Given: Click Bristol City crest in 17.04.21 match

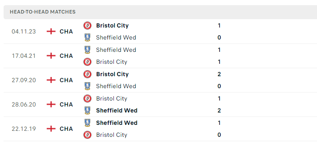Looking at the screenshot, I should 87,62.
